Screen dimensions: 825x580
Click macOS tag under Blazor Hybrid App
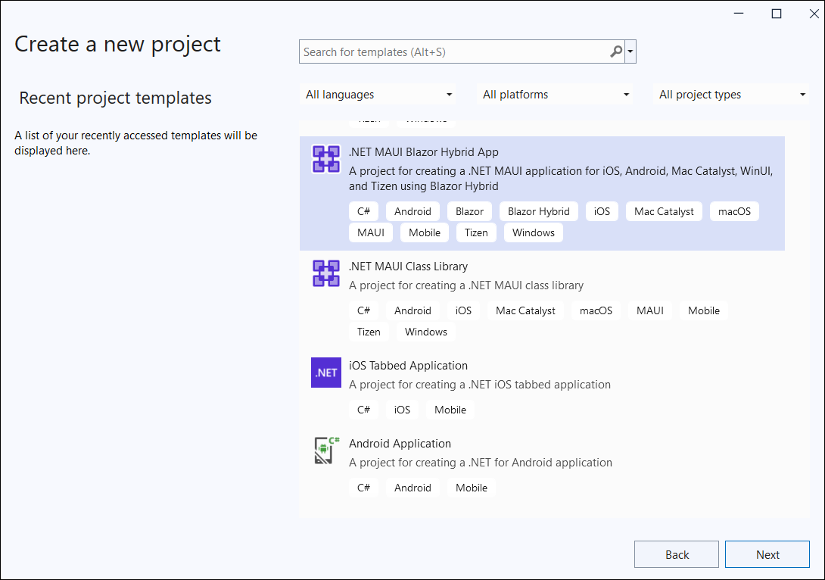(x=734, y=211)
